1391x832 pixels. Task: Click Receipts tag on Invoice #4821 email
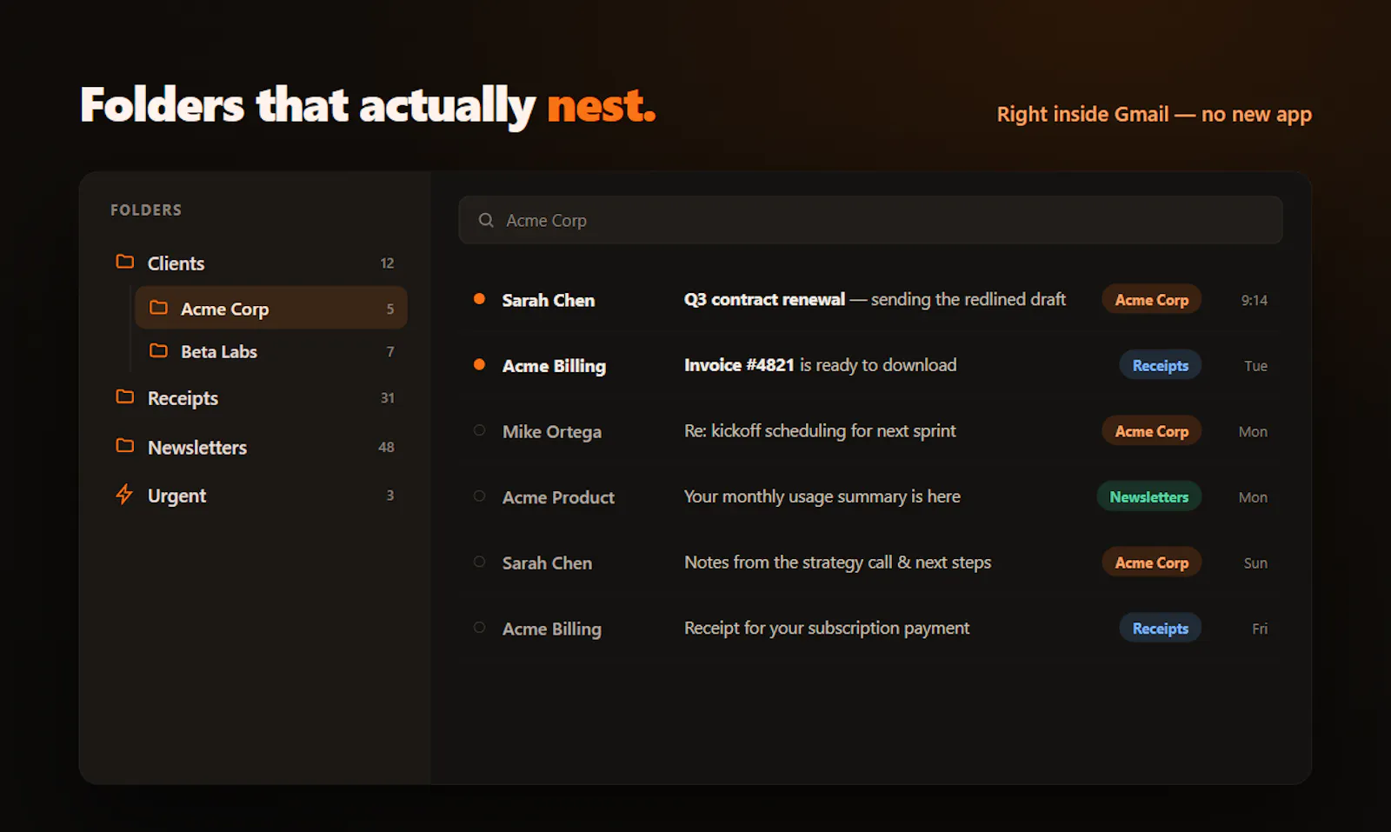pyautogui.click(x=1160, y=365)
